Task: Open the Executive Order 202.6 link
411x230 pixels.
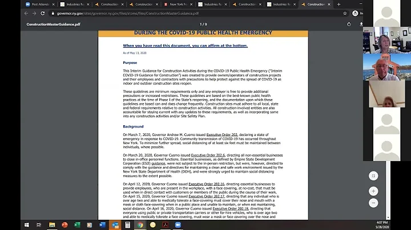Action: 208,155
